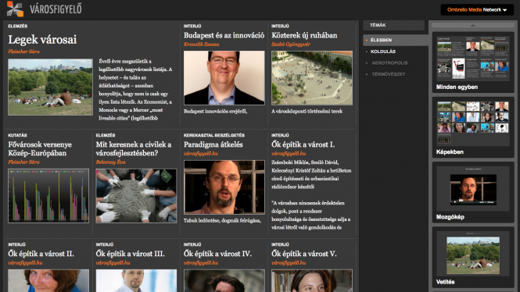
Task: Choose the Vetítés view thumbnail
Action: click(x=473, y=257)
